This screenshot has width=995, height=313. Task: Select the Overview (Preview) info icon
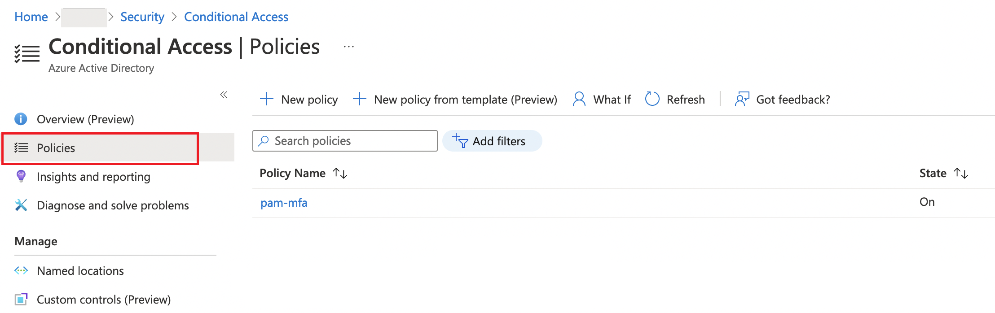[x=20, y=119]
